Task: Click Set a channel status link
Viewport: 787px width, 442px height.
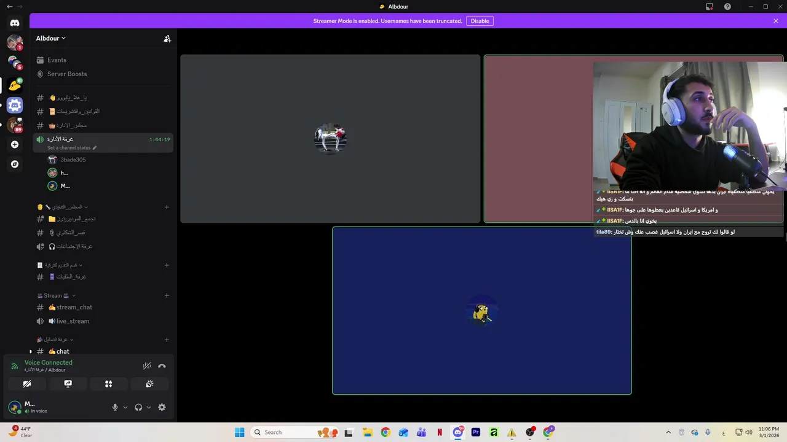Action: coord(72,148)
